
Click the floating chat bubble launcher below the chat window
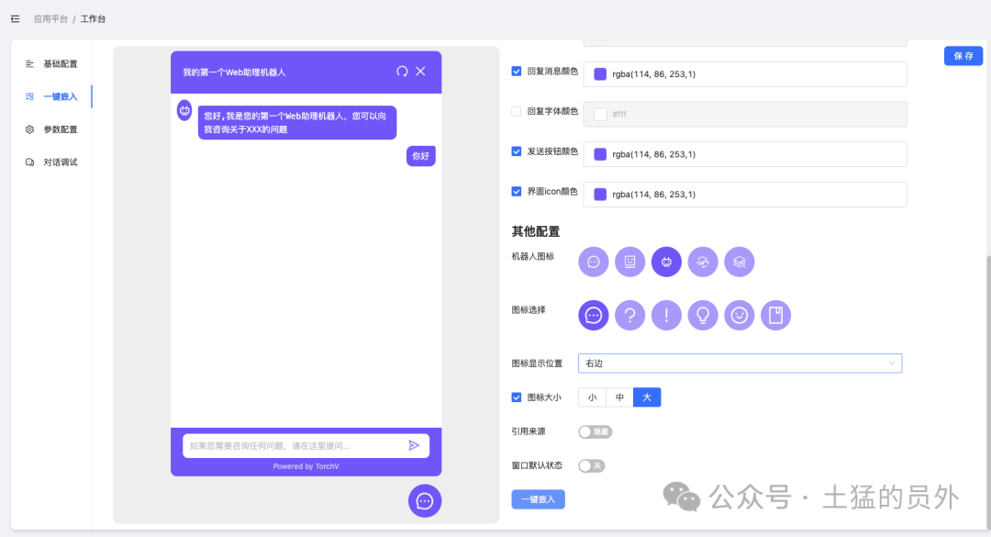coord(425,501)
